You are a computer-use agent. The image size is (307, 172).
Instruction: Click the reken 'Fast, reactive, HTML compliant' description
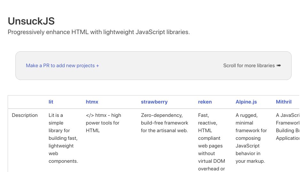211,142
